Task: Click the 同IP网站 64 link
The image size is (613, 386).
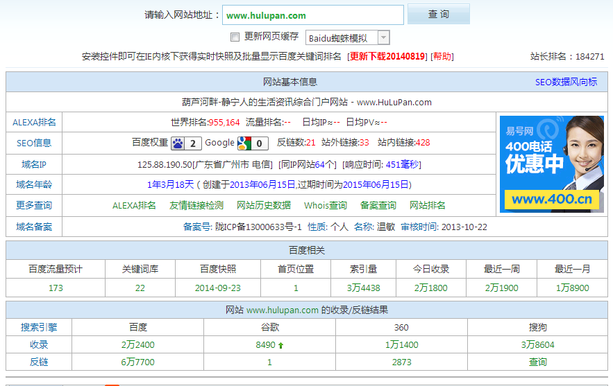Action: [319, 165]
